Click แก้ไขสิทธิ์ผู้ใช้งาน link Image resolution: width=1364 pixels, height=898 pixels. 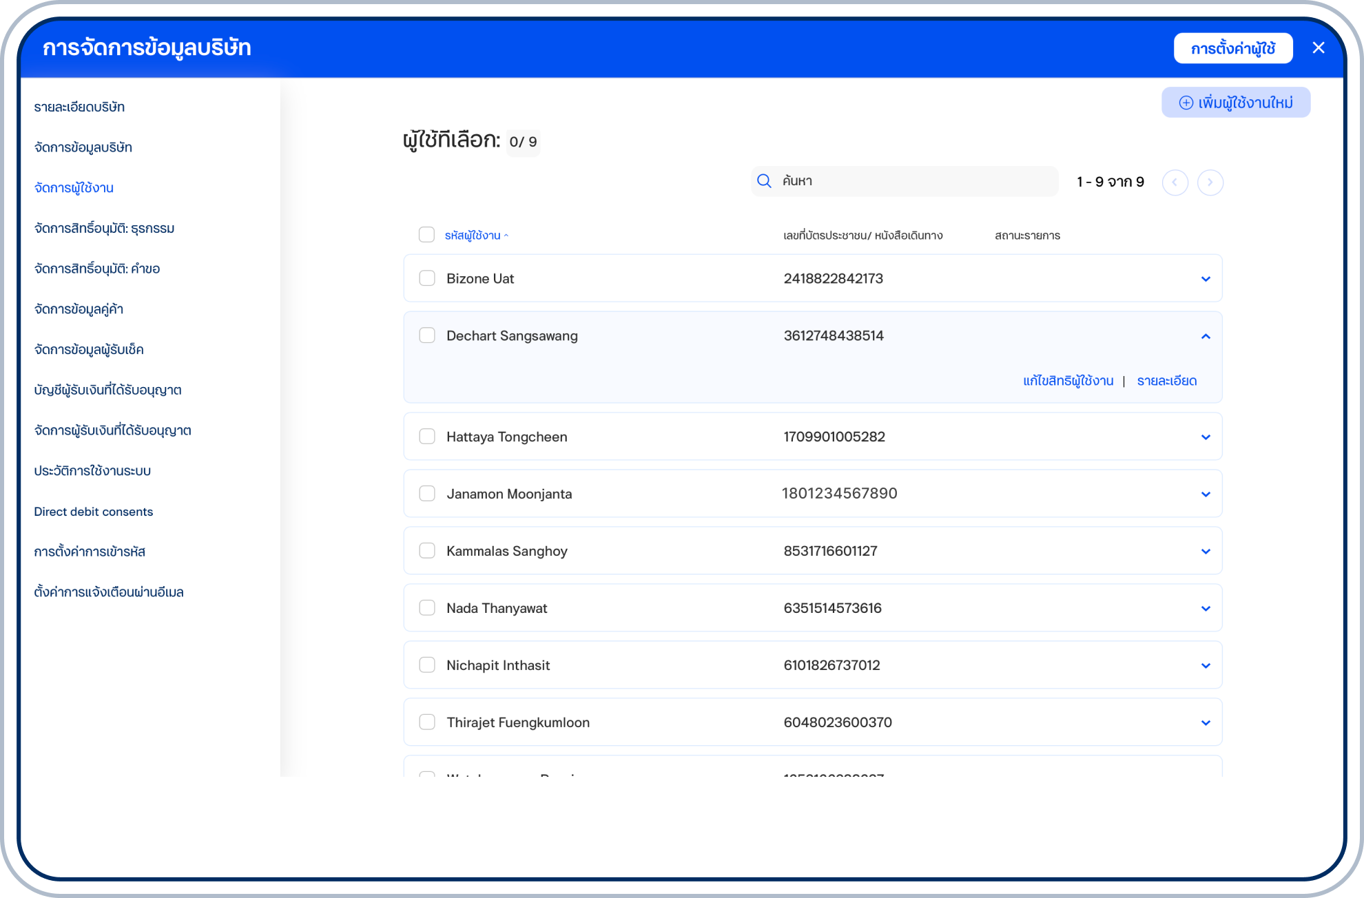pos(1068,381)
